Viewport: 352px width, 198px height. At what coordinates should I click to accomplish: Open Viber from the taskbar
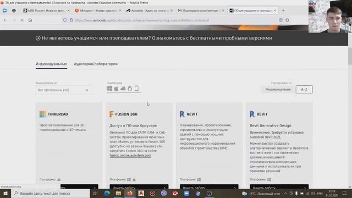[164, 193]
